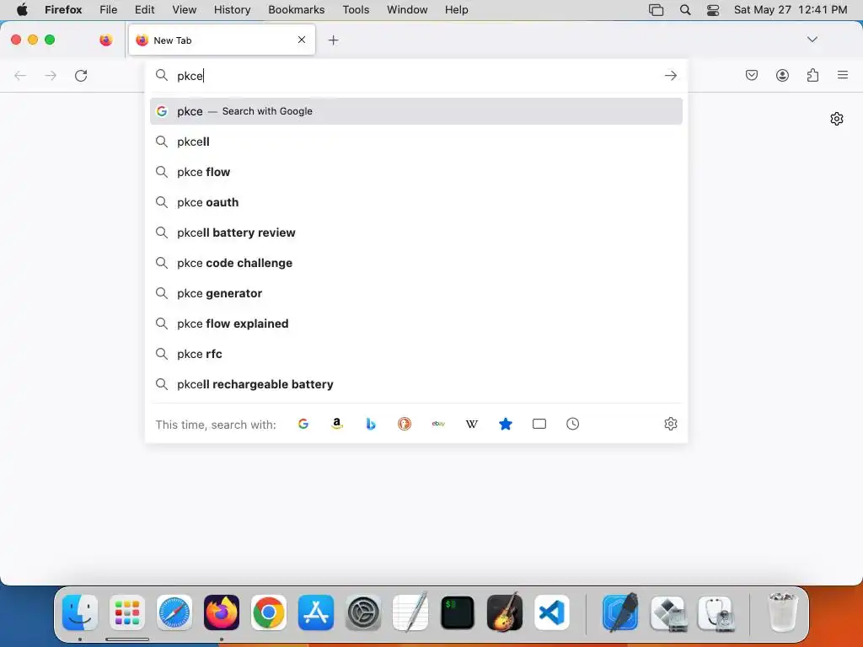
Task: Go back to the previous page
Action: pos(20,75)
